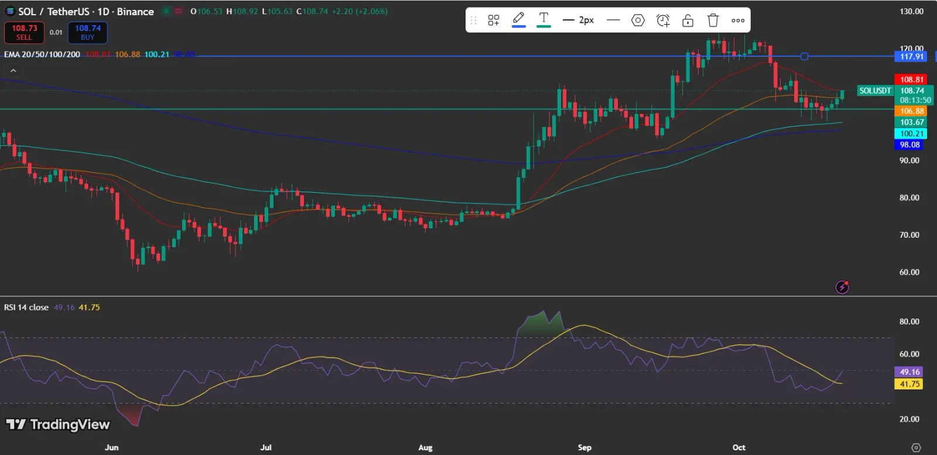Collapse the indicator legend chevron

[13, 71]
